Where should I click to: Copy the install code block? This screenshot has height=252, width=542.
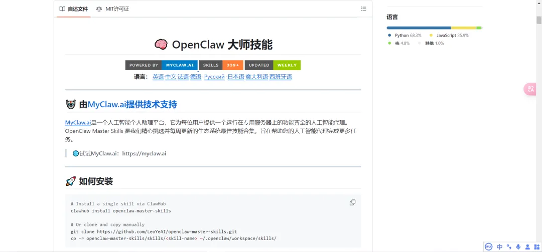click(x=352, y=202)
